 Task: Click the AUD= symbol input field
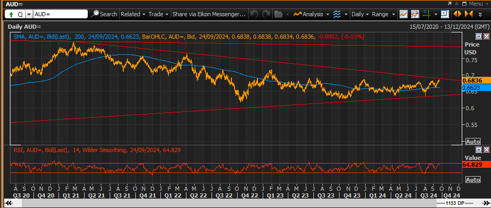point(61,14)
